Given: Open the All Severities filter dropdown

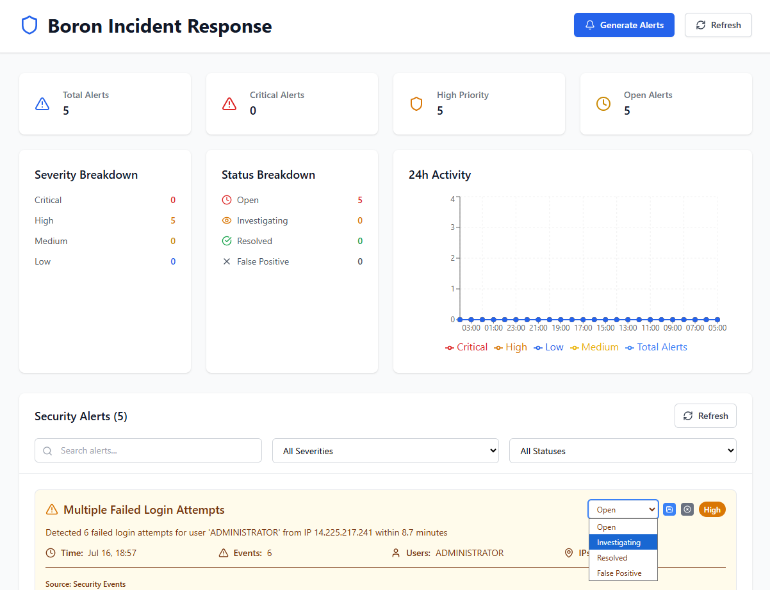Looking at the screenshot, I should (386, 450).
